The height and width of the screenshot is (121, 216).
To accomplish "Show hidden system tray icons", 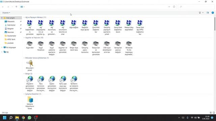I will coord(179,118).
